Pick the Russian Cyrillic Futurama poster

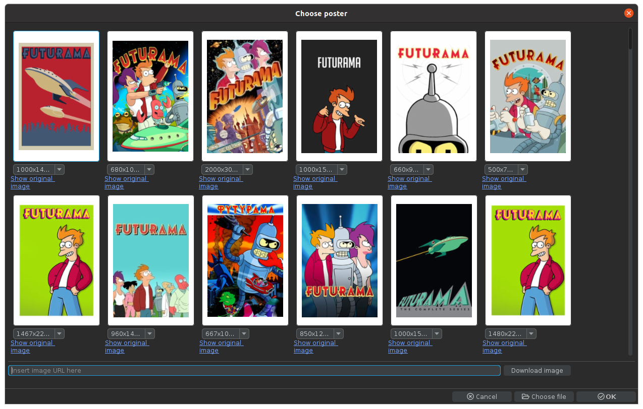[245, 260]
